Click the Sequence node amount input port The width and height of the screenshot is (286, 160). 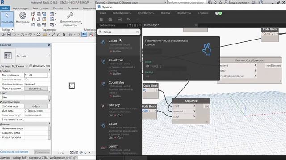pyautogui.click(x=184, y=111)
